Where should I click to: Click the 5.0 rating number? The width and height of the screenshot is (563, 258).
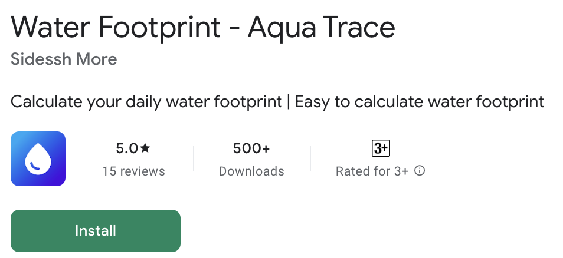click(126, 148)
